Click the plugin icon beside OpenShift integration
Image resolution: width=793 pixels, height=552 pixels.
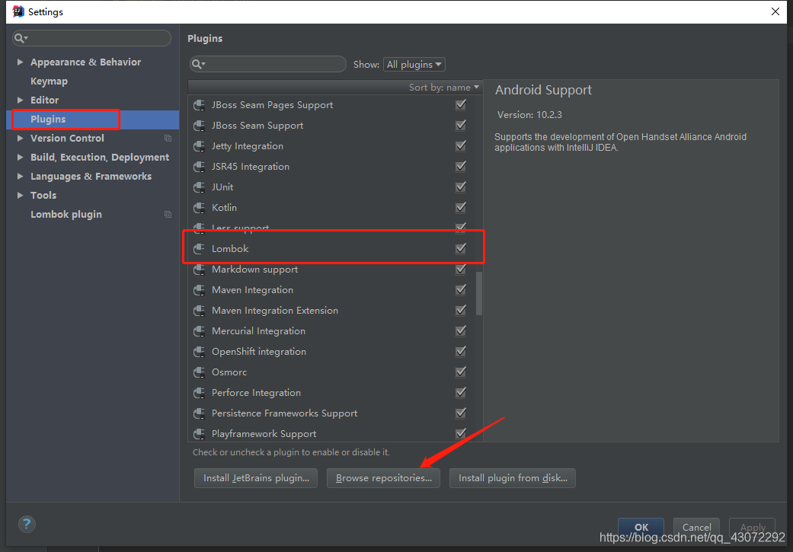coord(200,352)
